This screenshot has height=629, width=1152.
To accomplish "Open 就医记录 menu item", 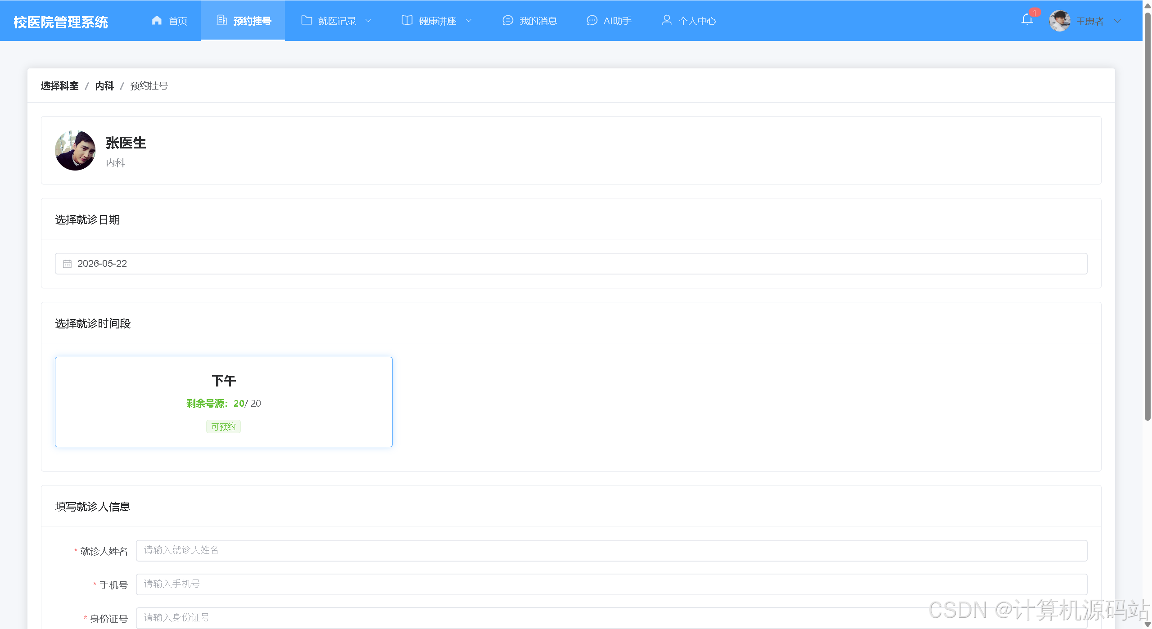I will (335, 21).
